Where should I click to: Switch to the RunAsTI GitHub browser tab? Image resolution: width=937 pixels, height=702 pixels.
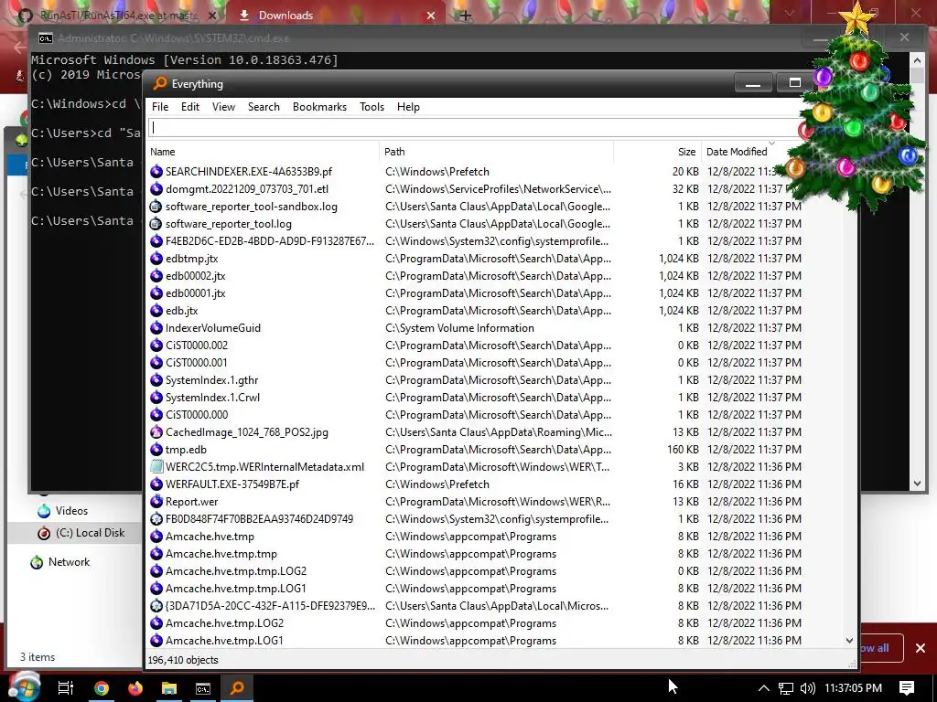click(116, 16)
